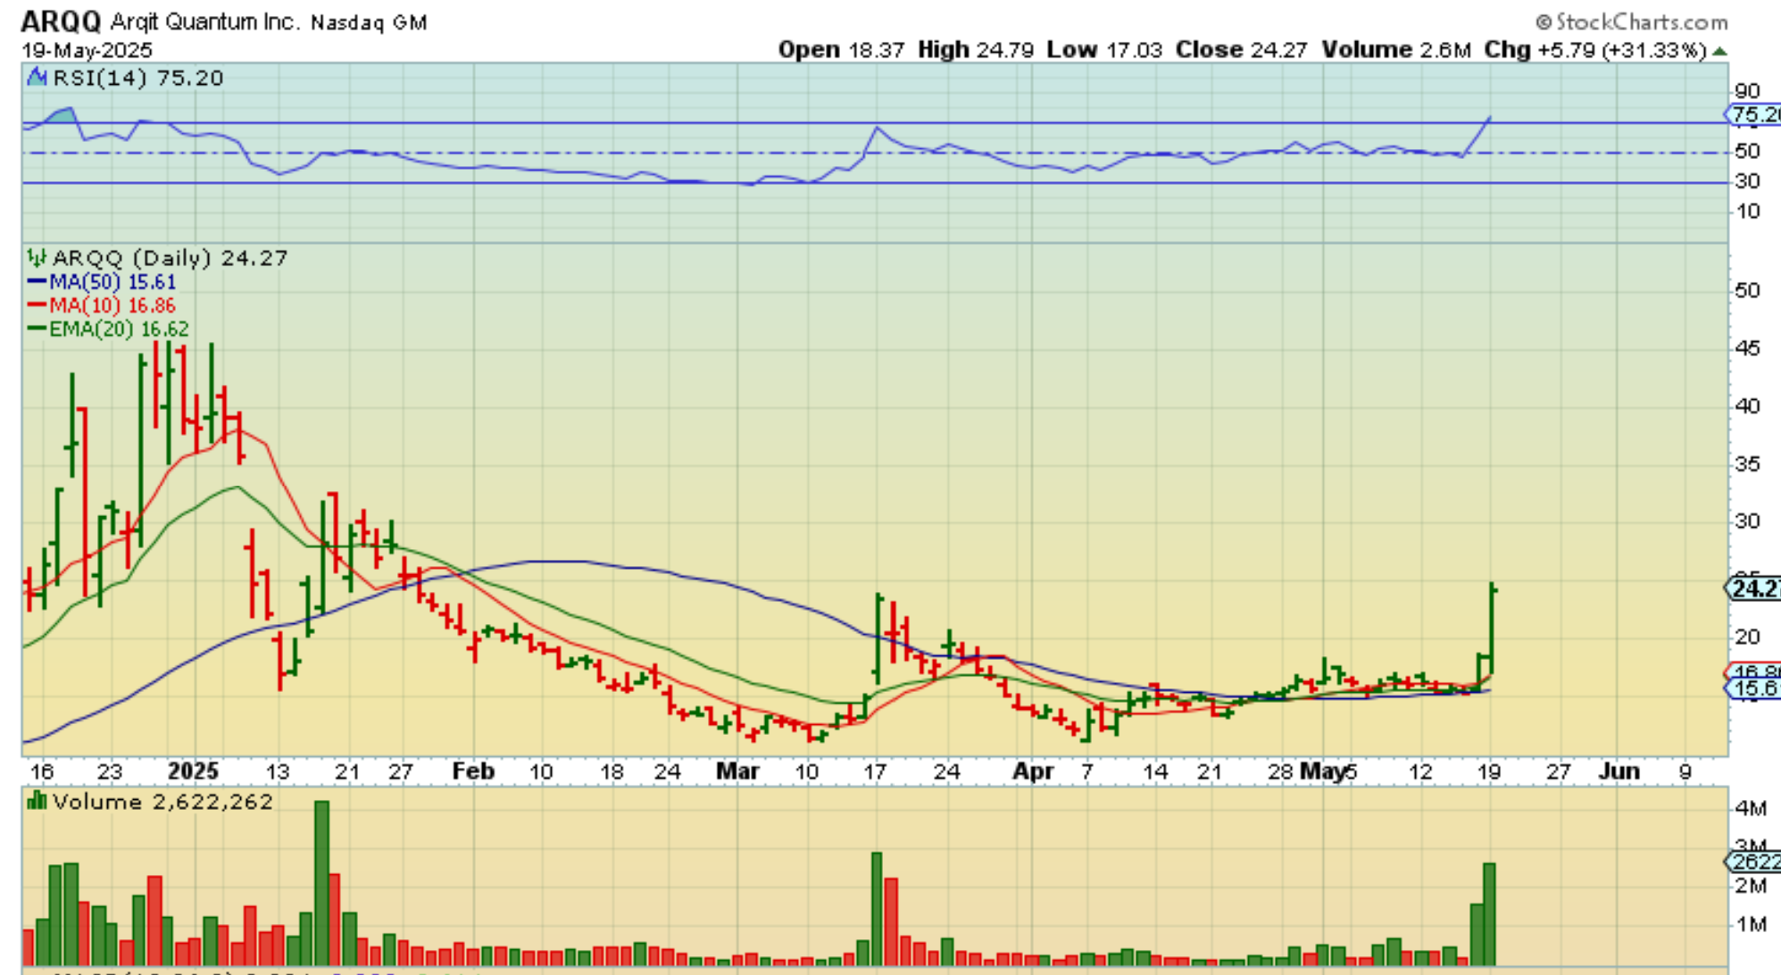The height and width of the screenshot is (975, 1781).
Task: Click the blue MA(50) legend swatch
Action: coord(37,282)
